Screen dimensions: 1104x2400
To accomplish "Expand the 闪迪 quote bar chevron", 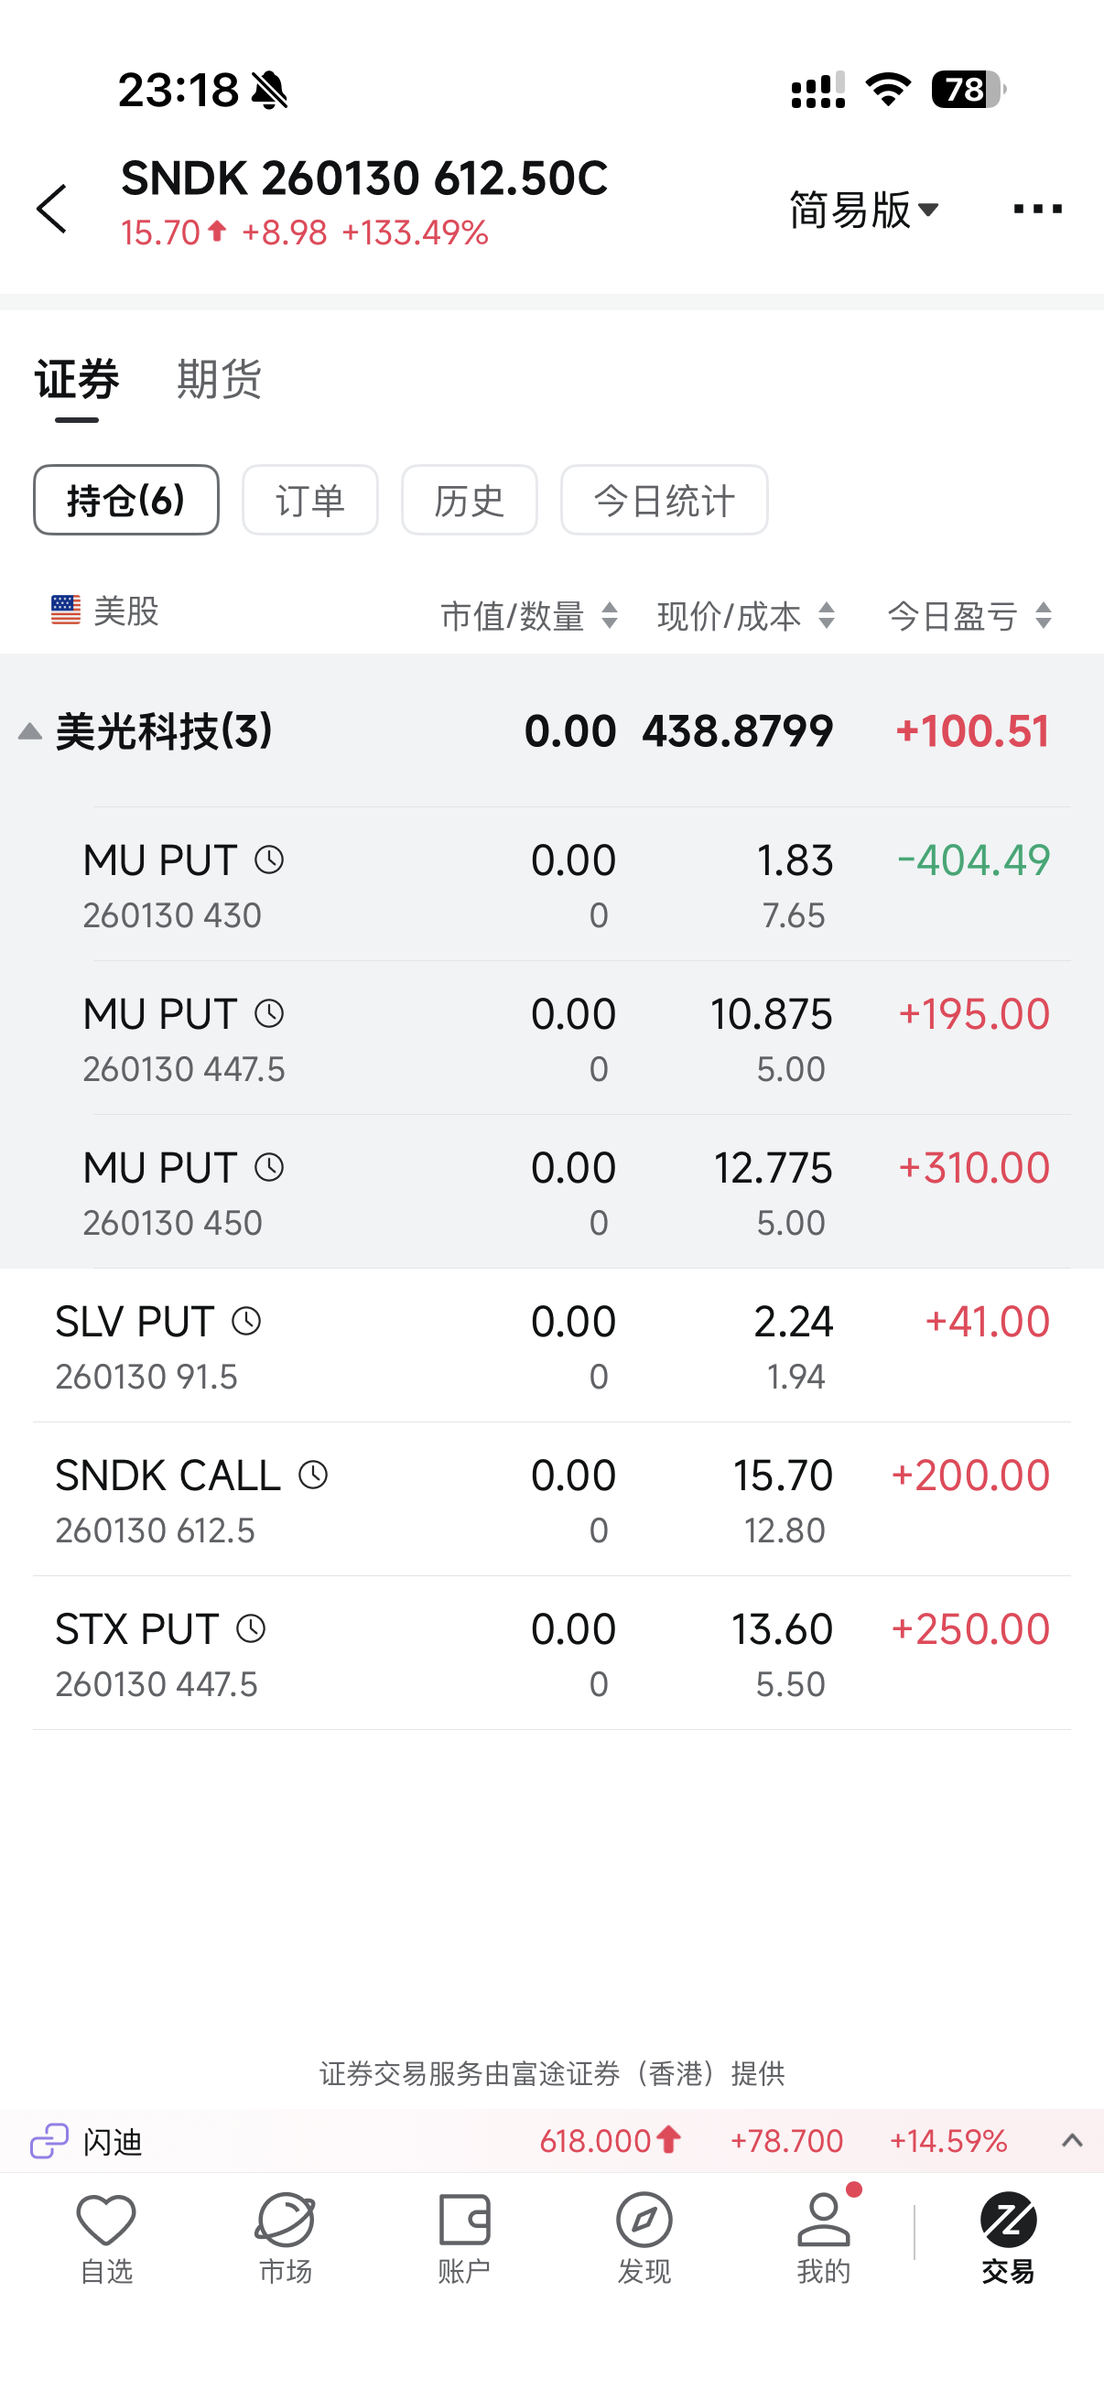I will click(x=1071, y=2141).
